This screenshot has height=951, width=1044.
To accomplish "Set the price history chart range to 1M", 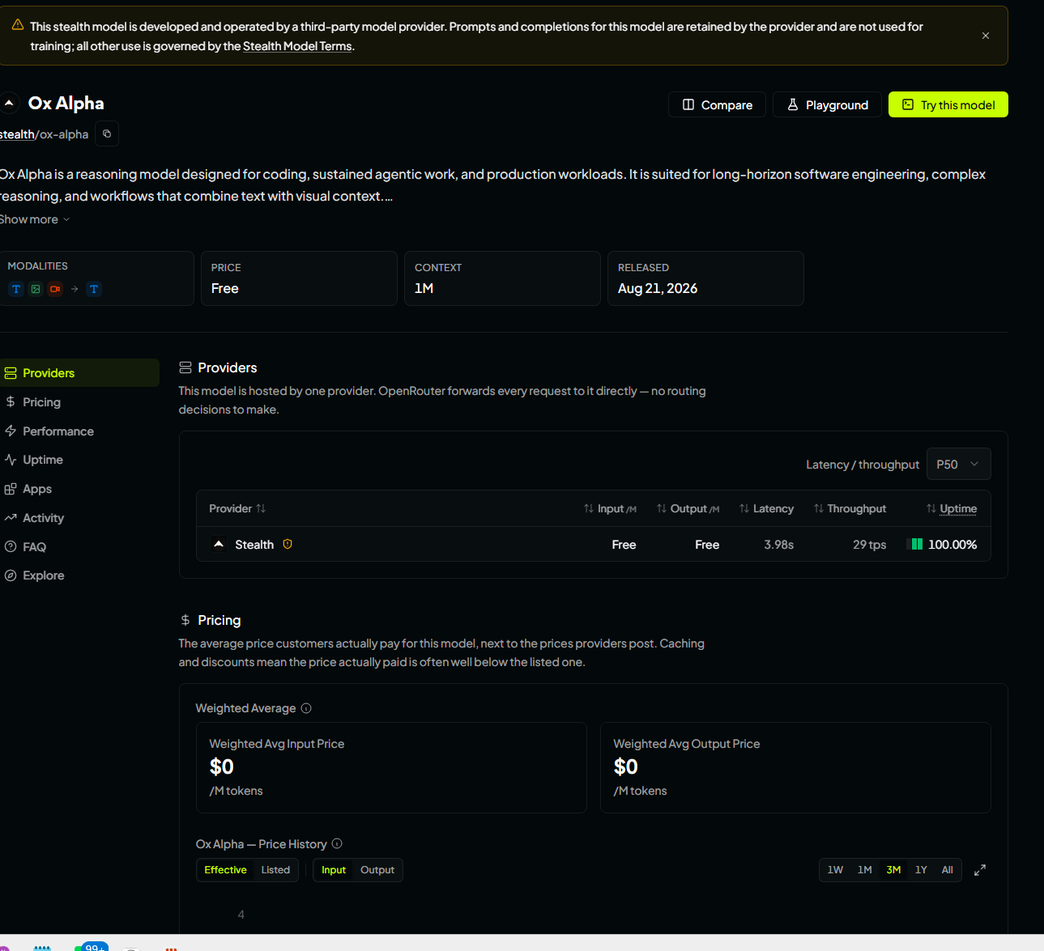I will tap(865, 870).
